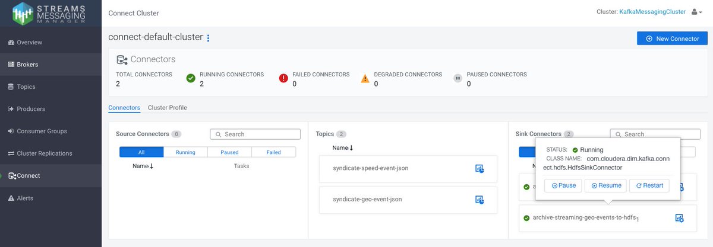Click the Source Connectors count badge
The width and height of the screenshot is (713, 247).
pos(176,134)
